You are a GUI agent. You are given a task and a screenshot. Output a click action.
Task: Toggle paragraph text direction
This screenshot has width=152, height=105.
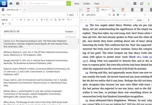tap(63, 20)
